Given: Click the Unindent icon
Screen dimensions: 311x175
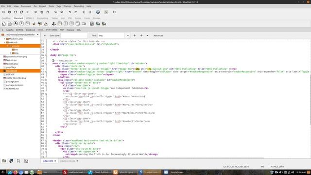Looking at the screenshot, I should pyautogui.click(x=84, y=12).
